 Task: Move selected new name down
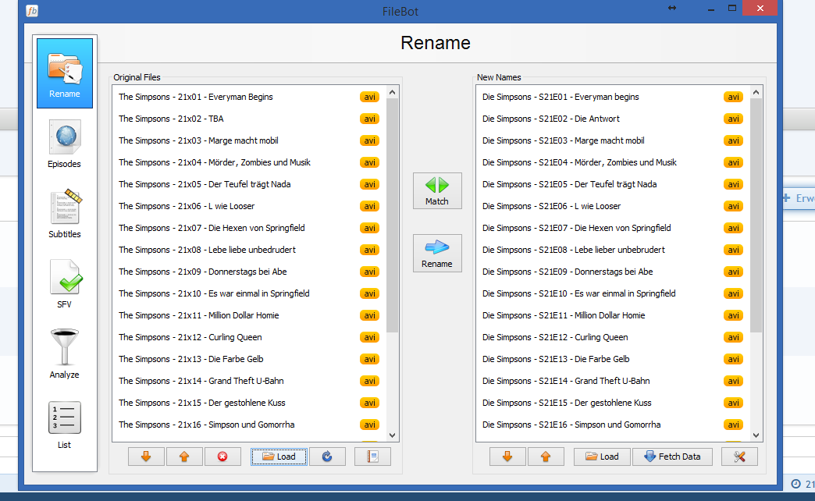(507, 457)
